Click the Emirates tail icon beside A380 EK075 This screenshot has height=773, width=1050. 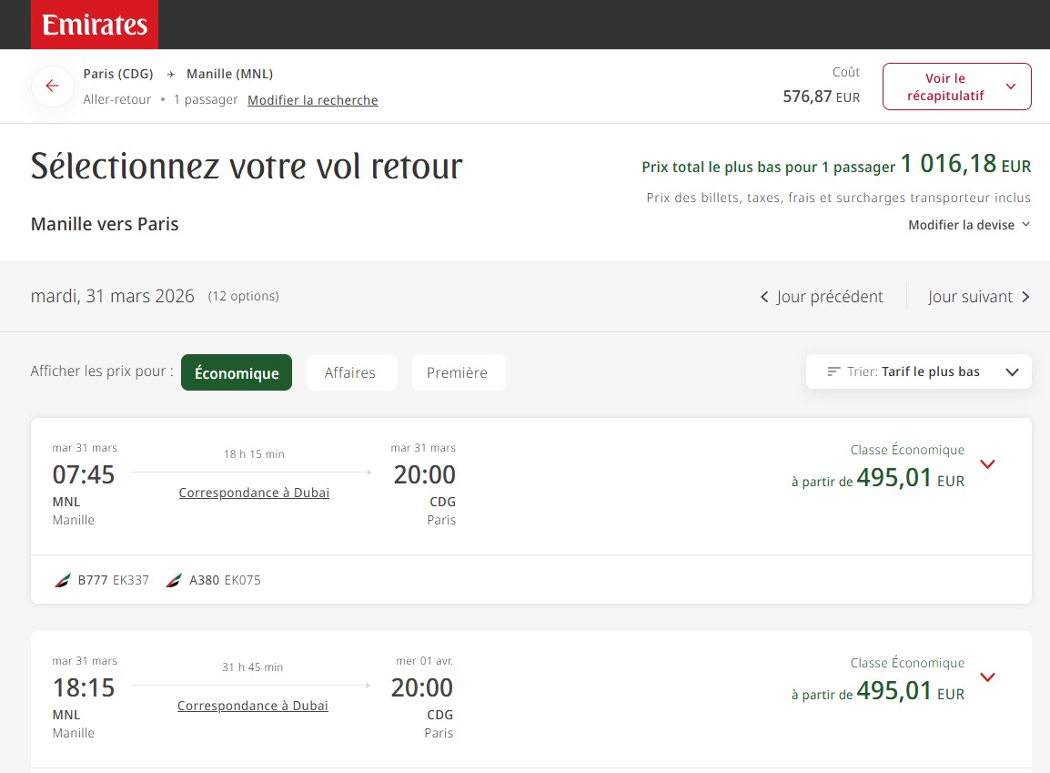tap(174, 580)
